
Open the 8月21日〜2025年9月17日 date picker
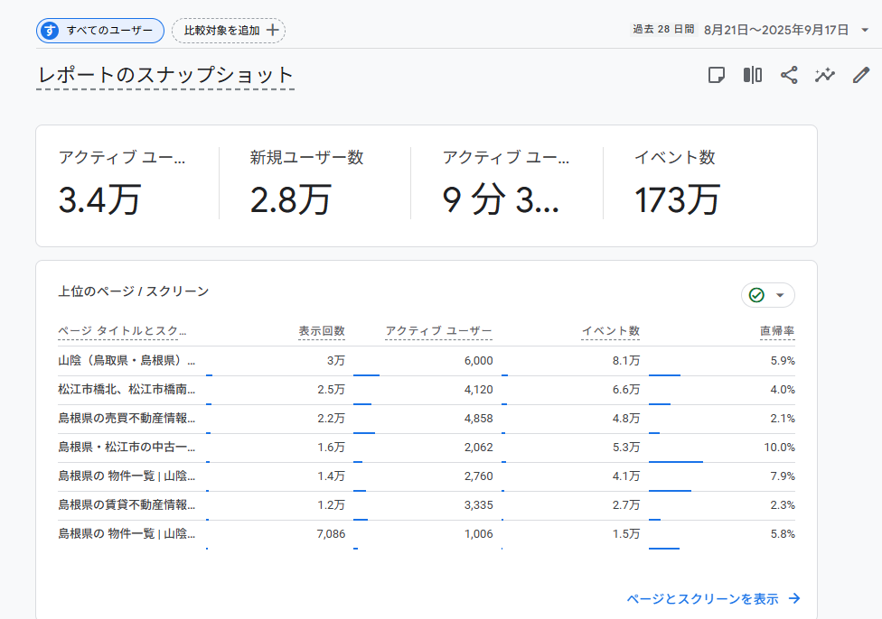point(775,30)
